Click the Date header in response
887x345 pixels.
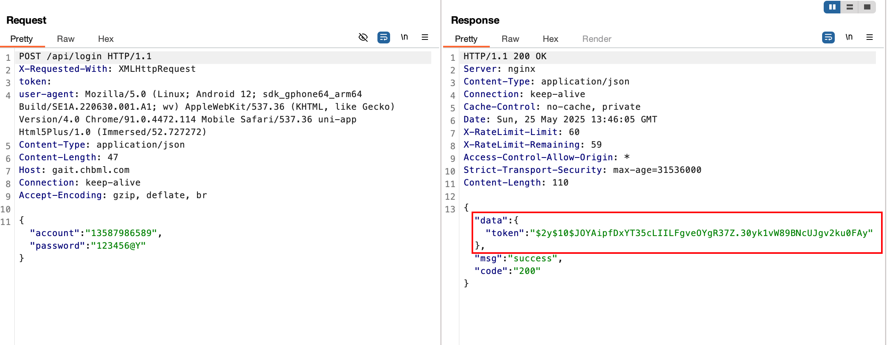(561, 120)
